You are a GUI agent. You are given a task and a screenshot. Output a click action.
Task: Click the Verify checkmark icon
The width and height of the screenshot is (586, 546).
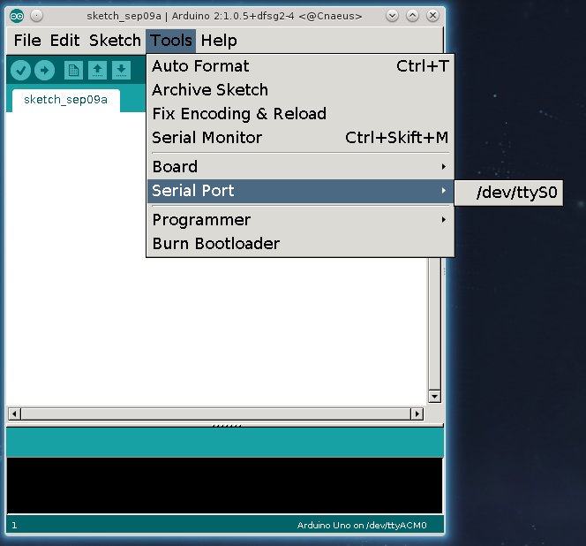20,70
